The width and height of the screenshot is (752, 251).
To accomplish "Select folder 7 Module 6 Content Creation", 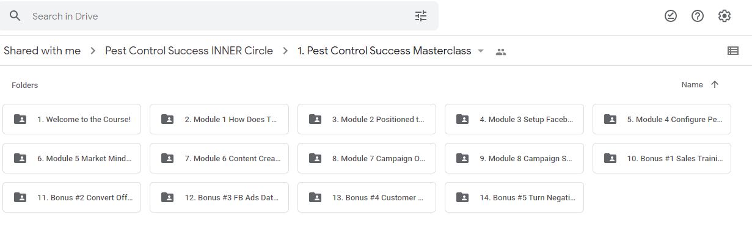I will [219, 158].
